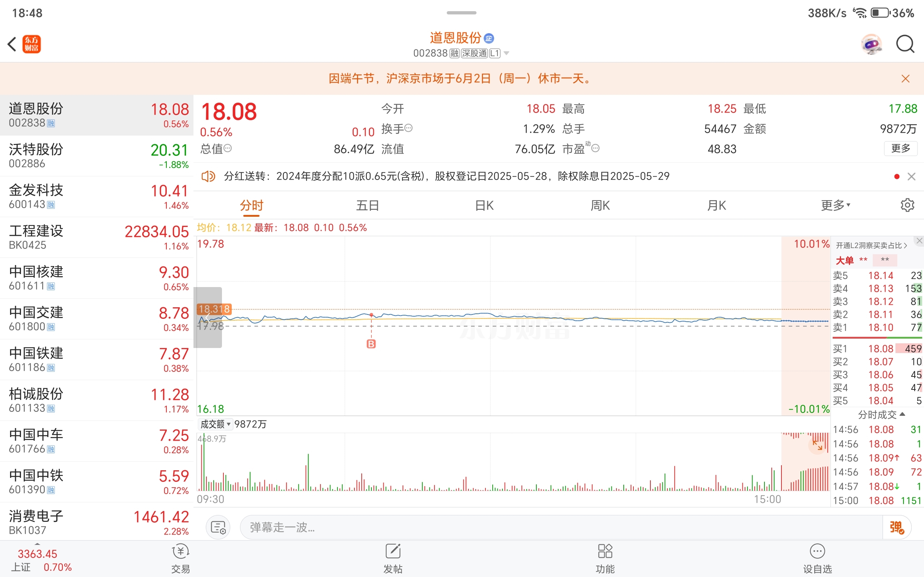
Task: Tap the L1 level badge in header
Action: point(495,53)
